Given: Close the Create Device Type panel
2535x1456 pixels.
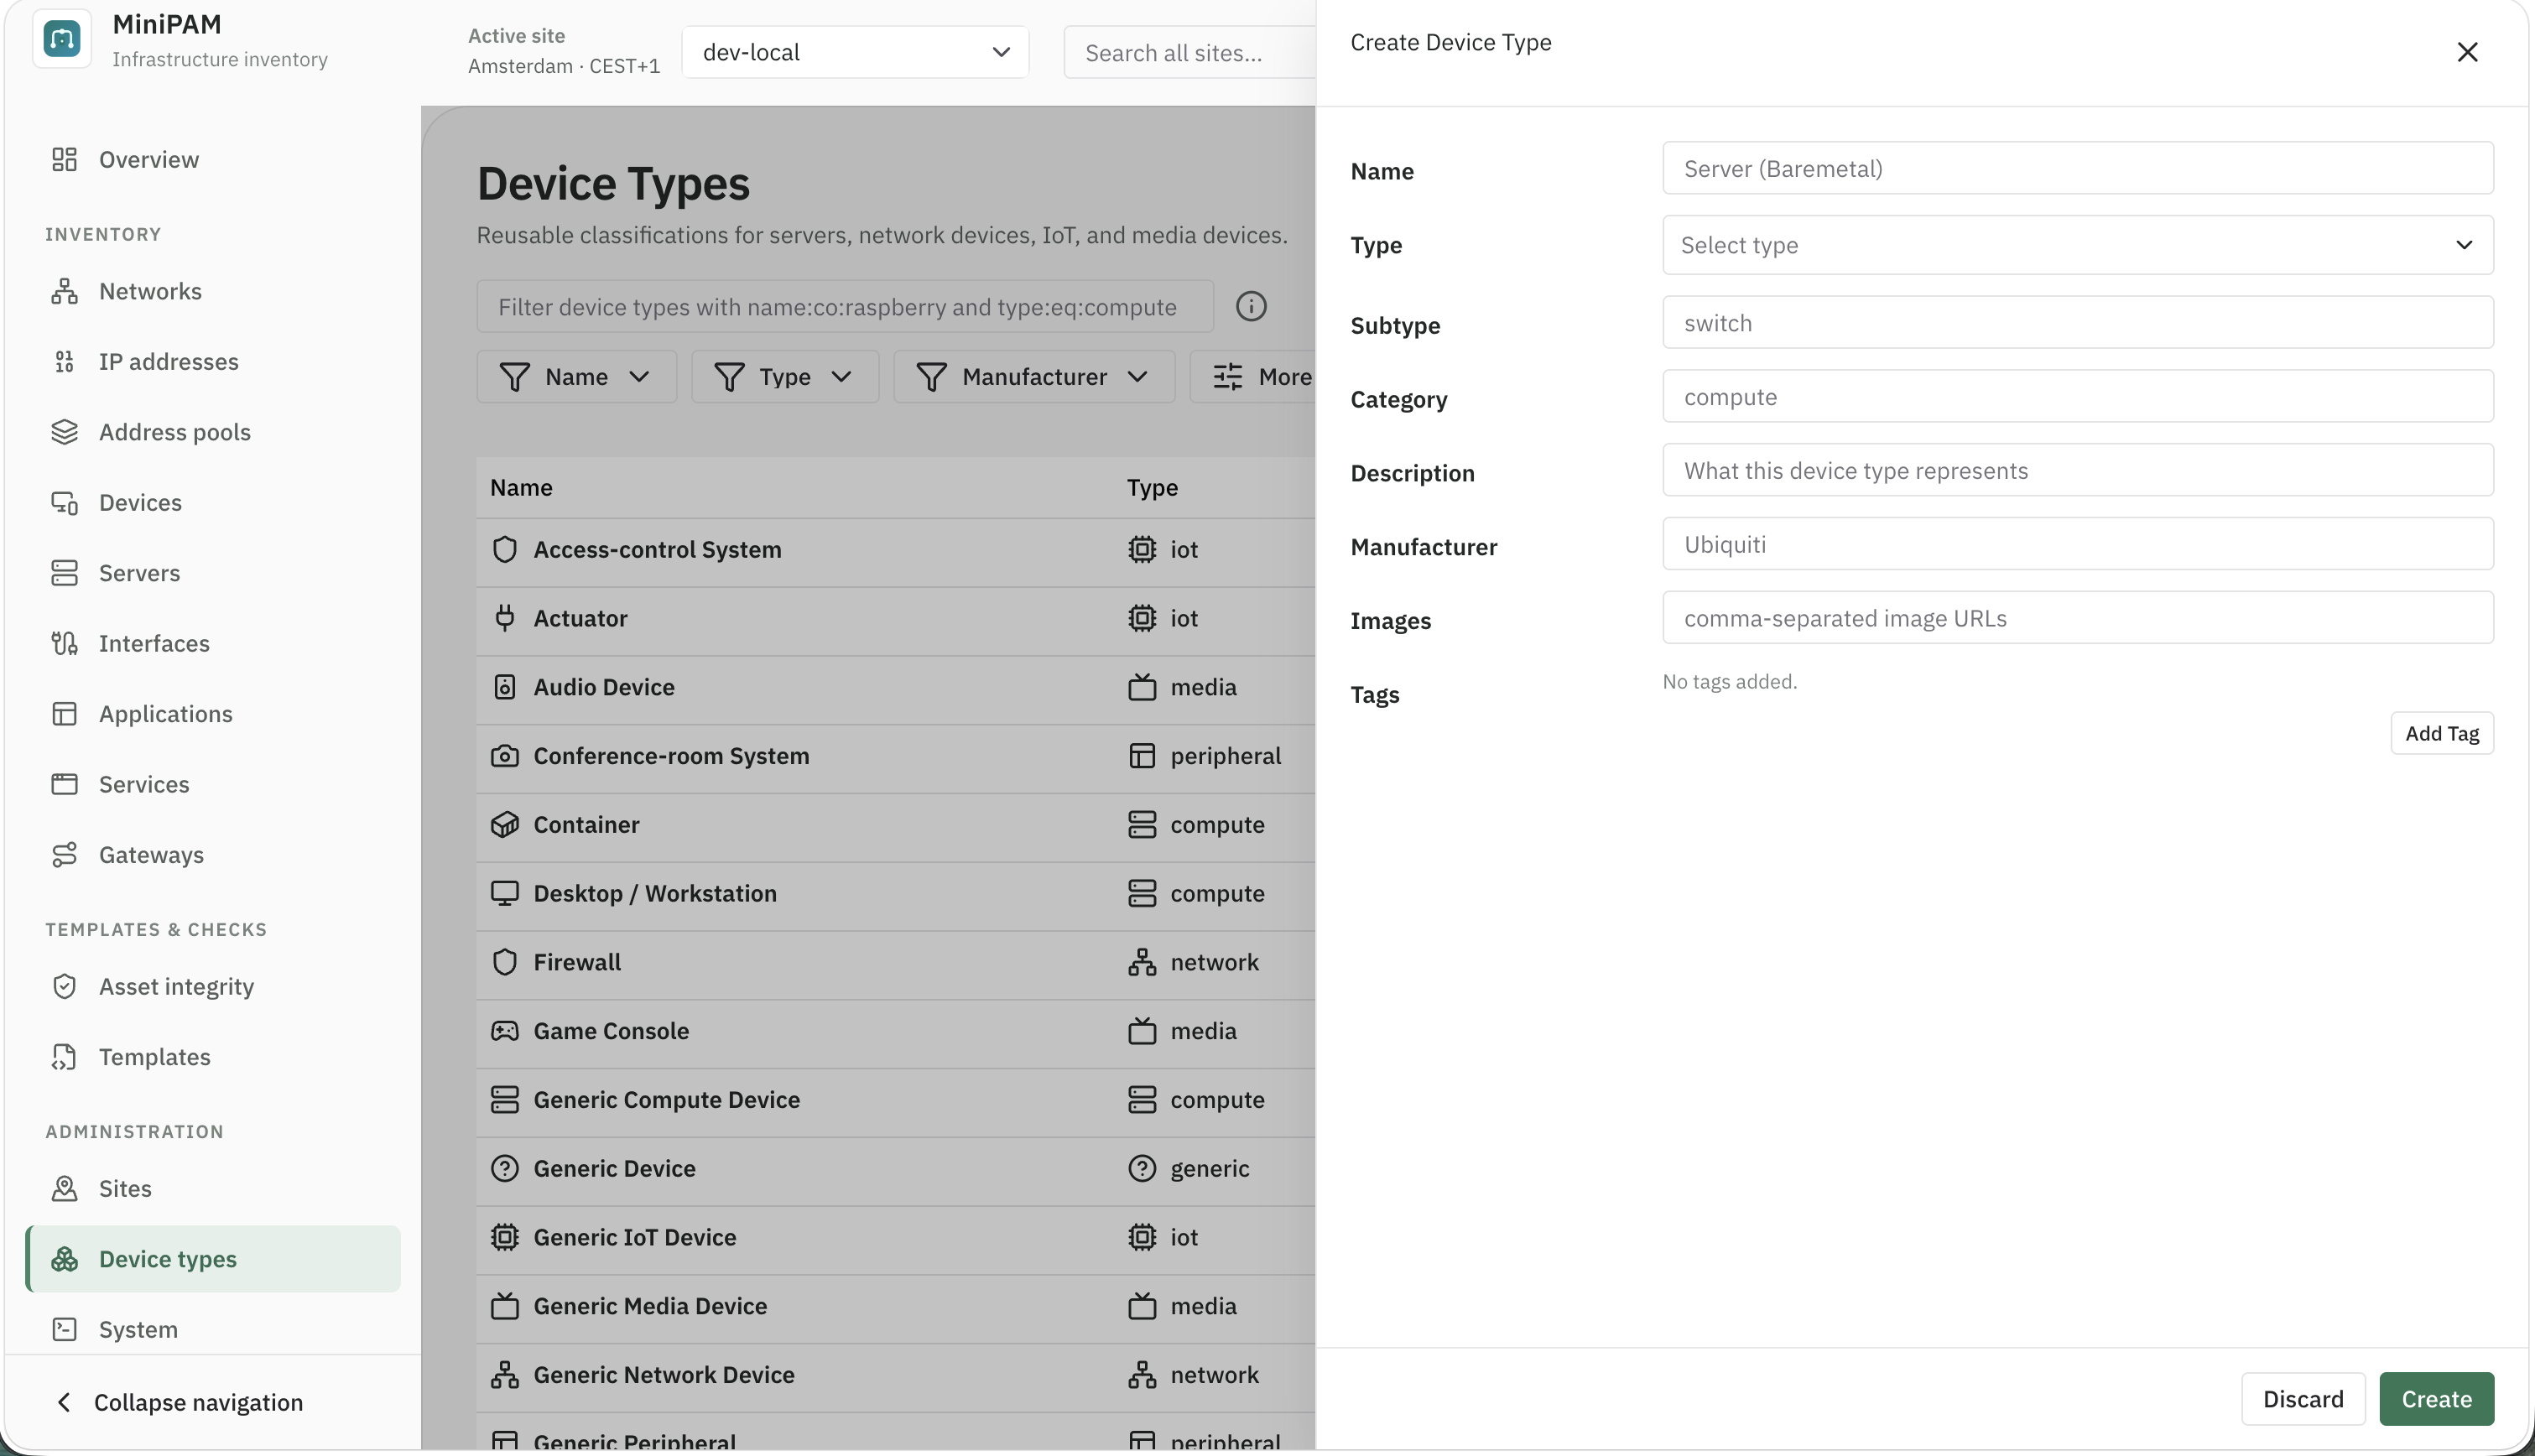Looking at the screenshot, I should pyautogui.click(x=2467, y=52).
